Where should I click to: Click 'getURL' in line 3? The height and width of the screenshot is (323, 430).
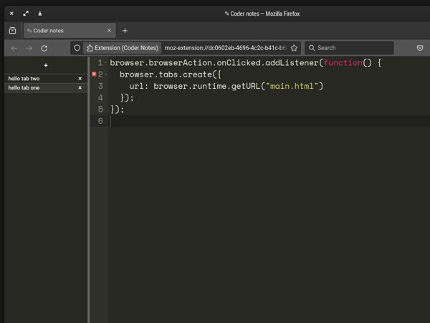[x=245, y=86]
